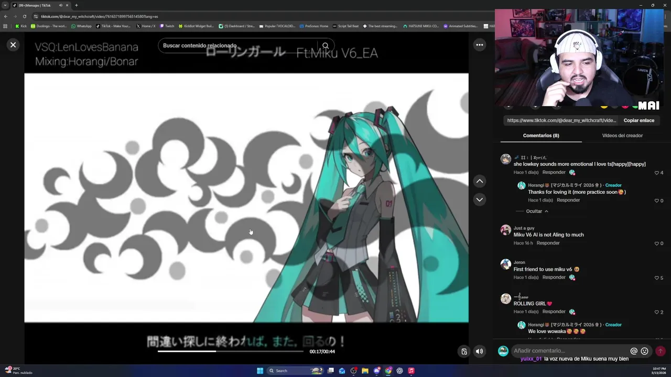Open Just a guy's profile avatar
This screenshot has height=377, width=671.
pos(505,230)
